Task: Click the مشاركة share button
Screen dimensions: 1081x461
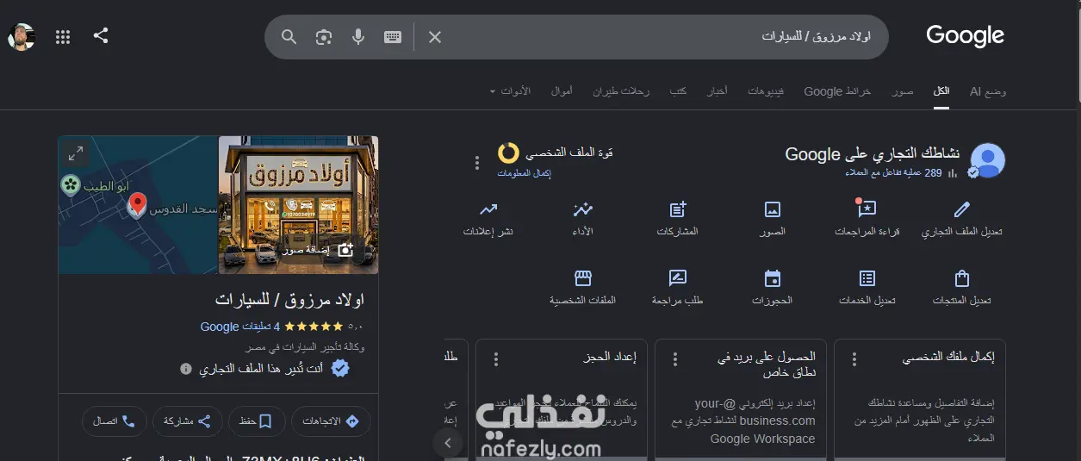Action: click(x=187, y=421)
